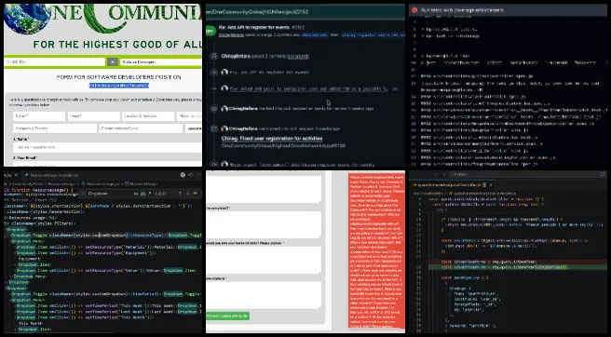Click the green Open status badge on pull request

click(210, 31)
